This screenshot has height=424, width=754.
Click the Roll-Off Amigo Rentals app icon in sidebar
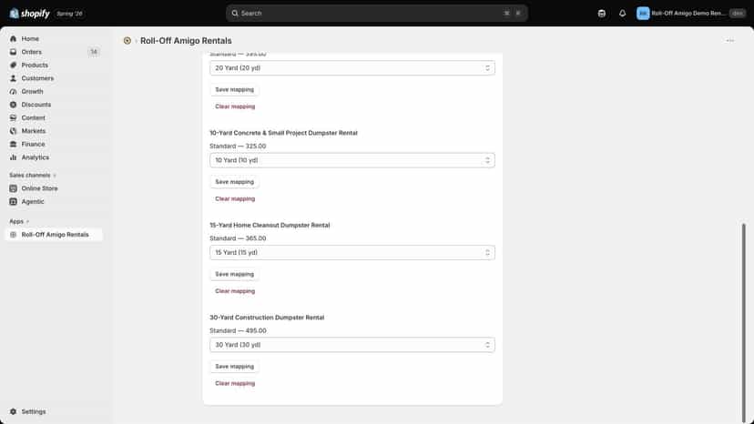[x=13, y=235]
